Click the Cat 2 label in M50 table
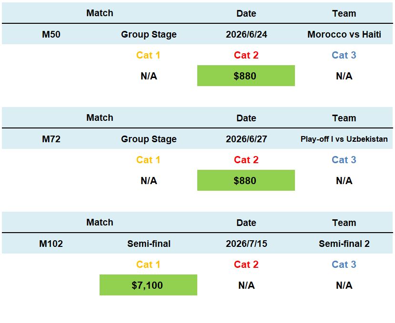The height and width of the screenshot is (323, 395). (246, 55)
